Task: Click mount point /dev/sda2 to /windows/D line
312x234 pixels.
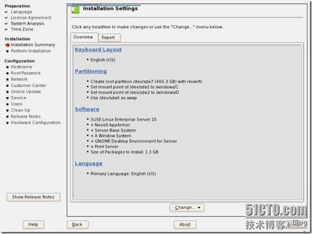Action: click(x=135, y=93)
